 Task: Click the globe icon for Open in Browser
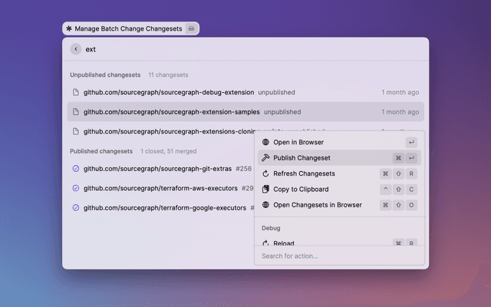(265, 142)
